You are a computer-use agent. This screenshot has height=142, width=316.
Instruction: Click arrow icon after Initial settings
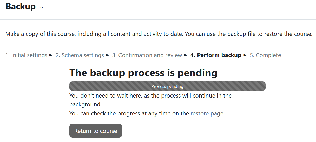click(51, 55)
